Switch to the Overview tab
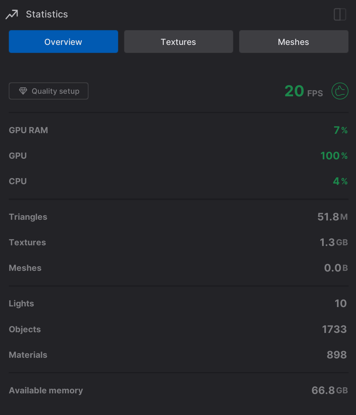Viewport: 356px width, 415px height. pos(63,42)
